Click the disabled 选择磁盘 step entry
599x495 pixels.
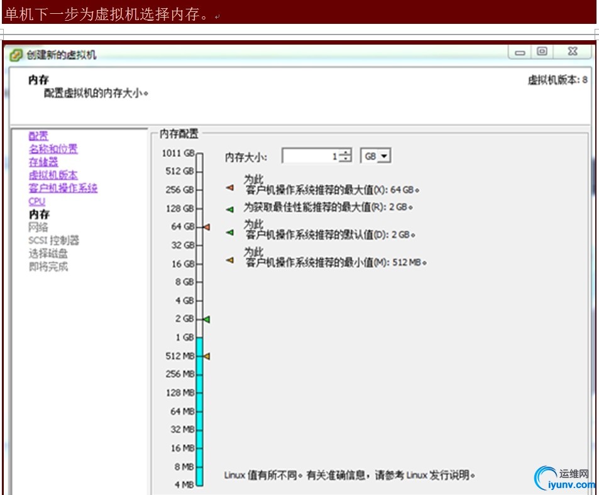point(48,253)
